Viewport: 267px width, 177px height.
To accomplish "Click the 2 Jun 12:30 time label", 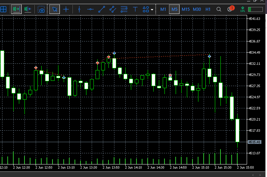I will point(21,168).
